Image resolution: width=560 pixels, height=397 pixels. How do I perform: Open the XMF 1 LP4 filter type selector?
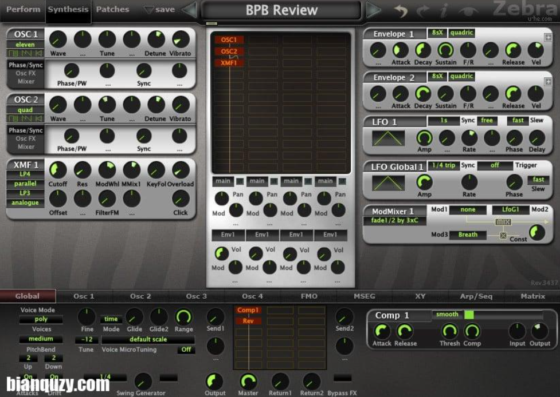(25, 174)
